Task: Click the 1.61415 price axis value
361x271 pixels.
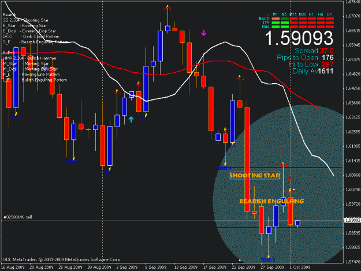Action: click(352, 161)
